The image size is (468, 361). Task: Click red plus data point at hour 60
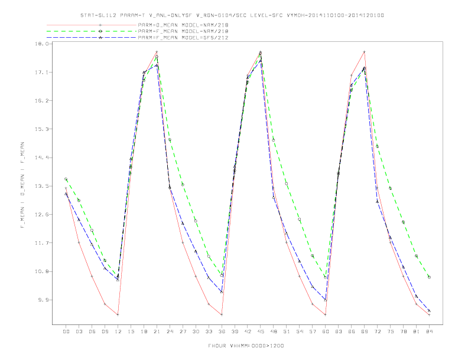pyautogui.click(x=326, y=314)
